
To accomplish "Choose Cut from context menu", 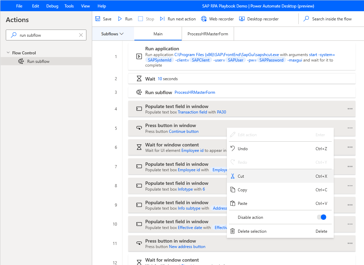I will tap(280, 176).
